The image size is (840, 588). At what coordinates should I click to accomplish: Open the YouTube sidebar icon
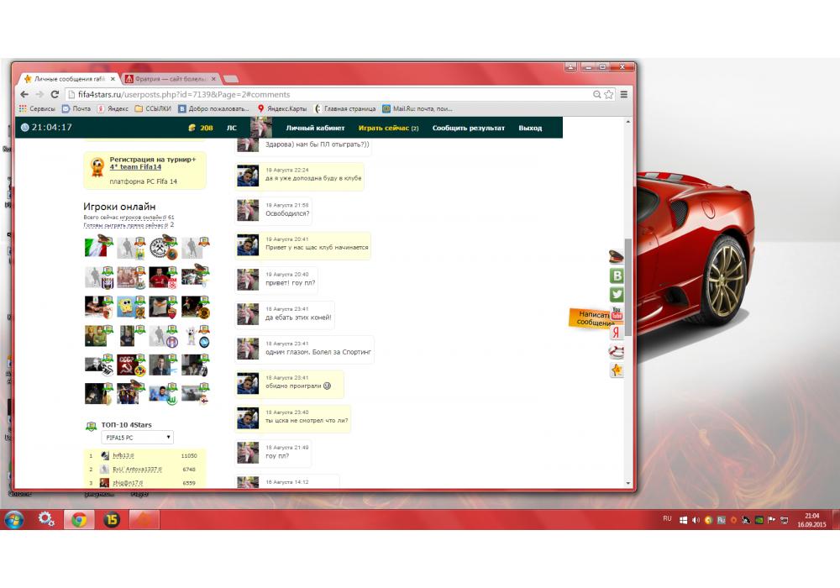point(617,313)
